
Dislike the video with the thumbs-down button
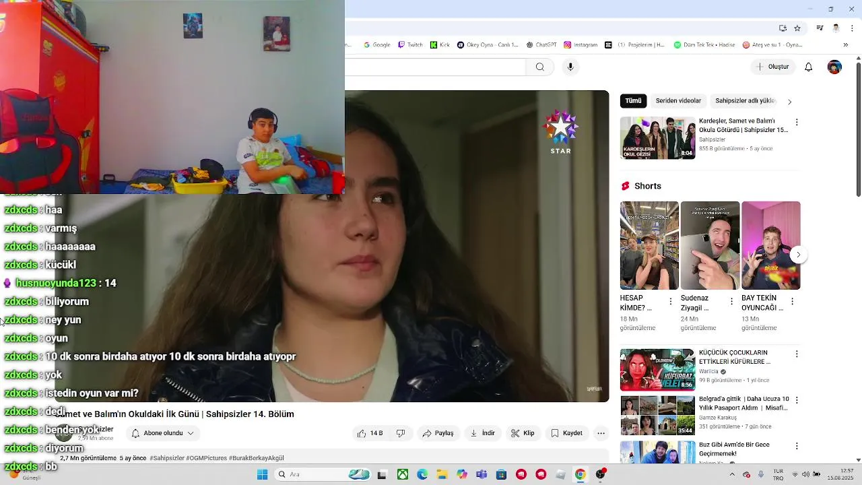[401, 433]
